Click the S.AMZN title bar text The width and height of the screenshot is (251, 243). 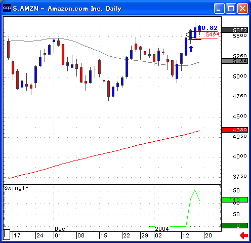click(x=67, y=9)
